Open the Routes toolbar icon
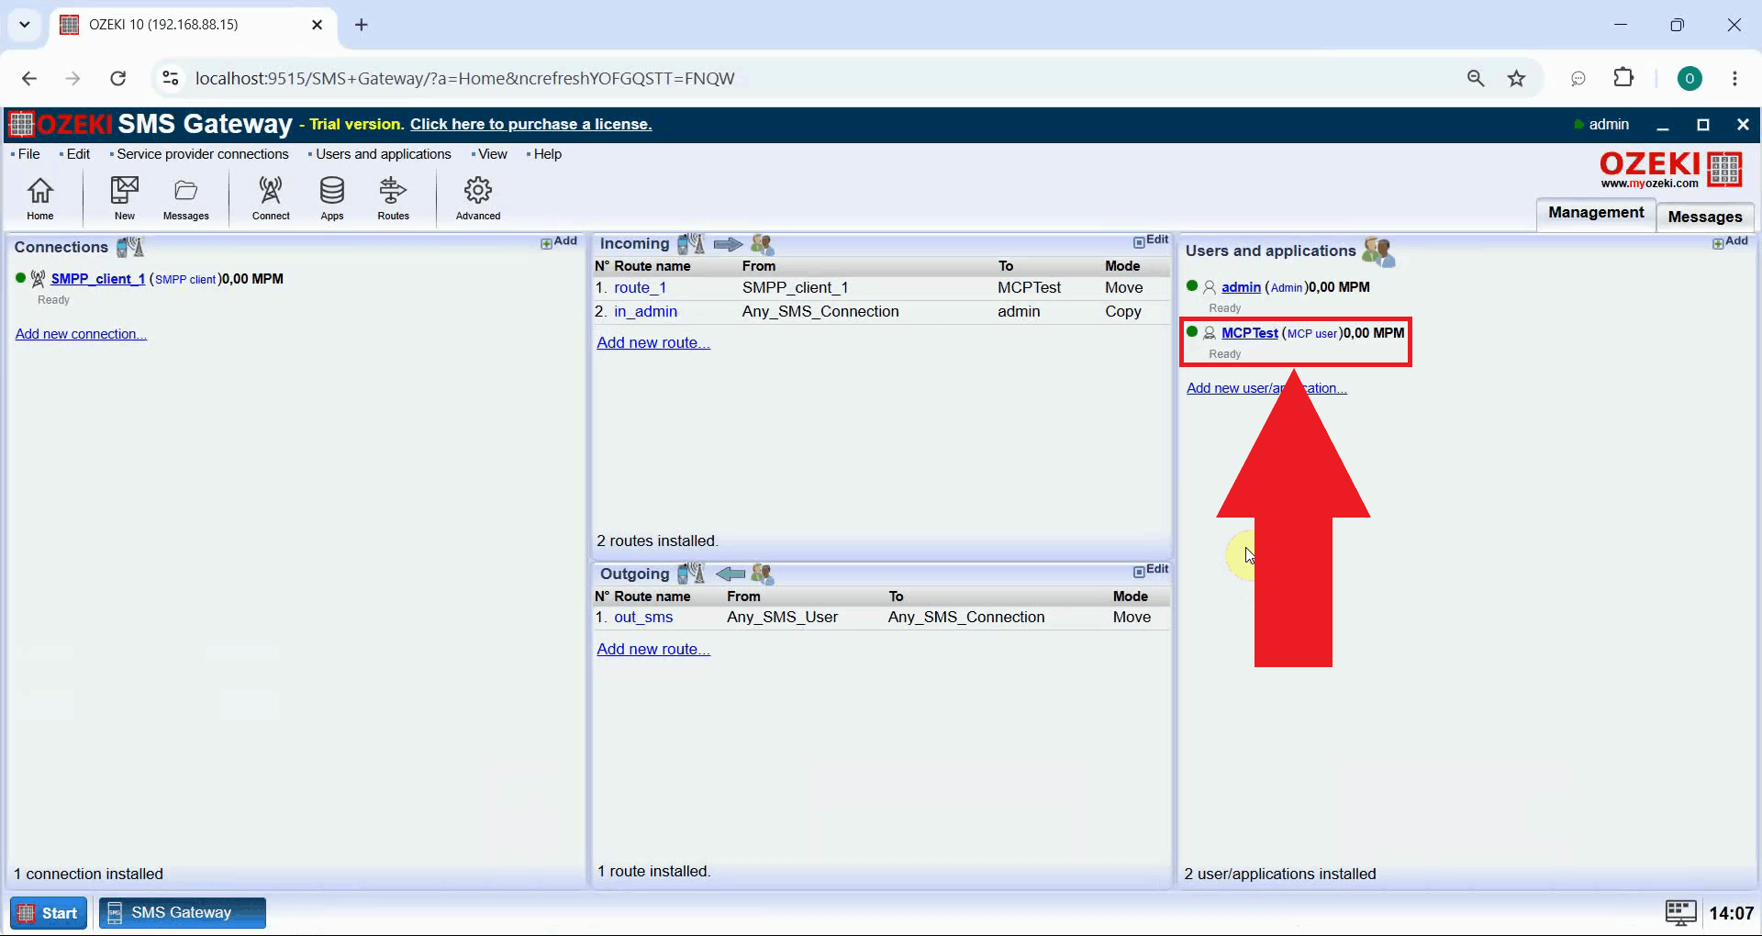1762x936 pixels. (x=393, y=197)
